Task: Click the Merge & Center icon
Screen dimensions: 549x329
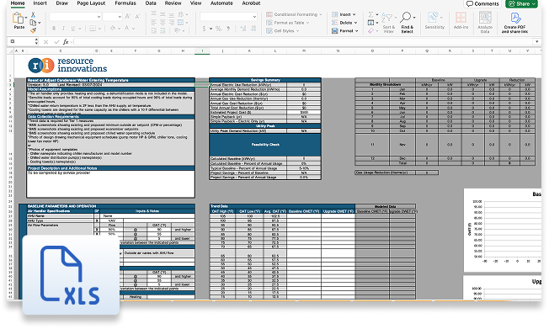Action: [x=181, y=23]
